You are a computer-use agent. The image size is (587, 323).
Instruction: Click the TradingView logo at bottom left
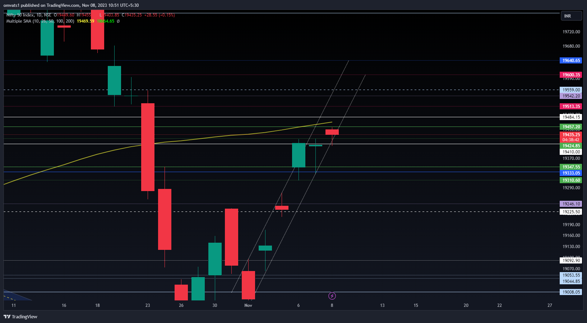pos(20,317)
